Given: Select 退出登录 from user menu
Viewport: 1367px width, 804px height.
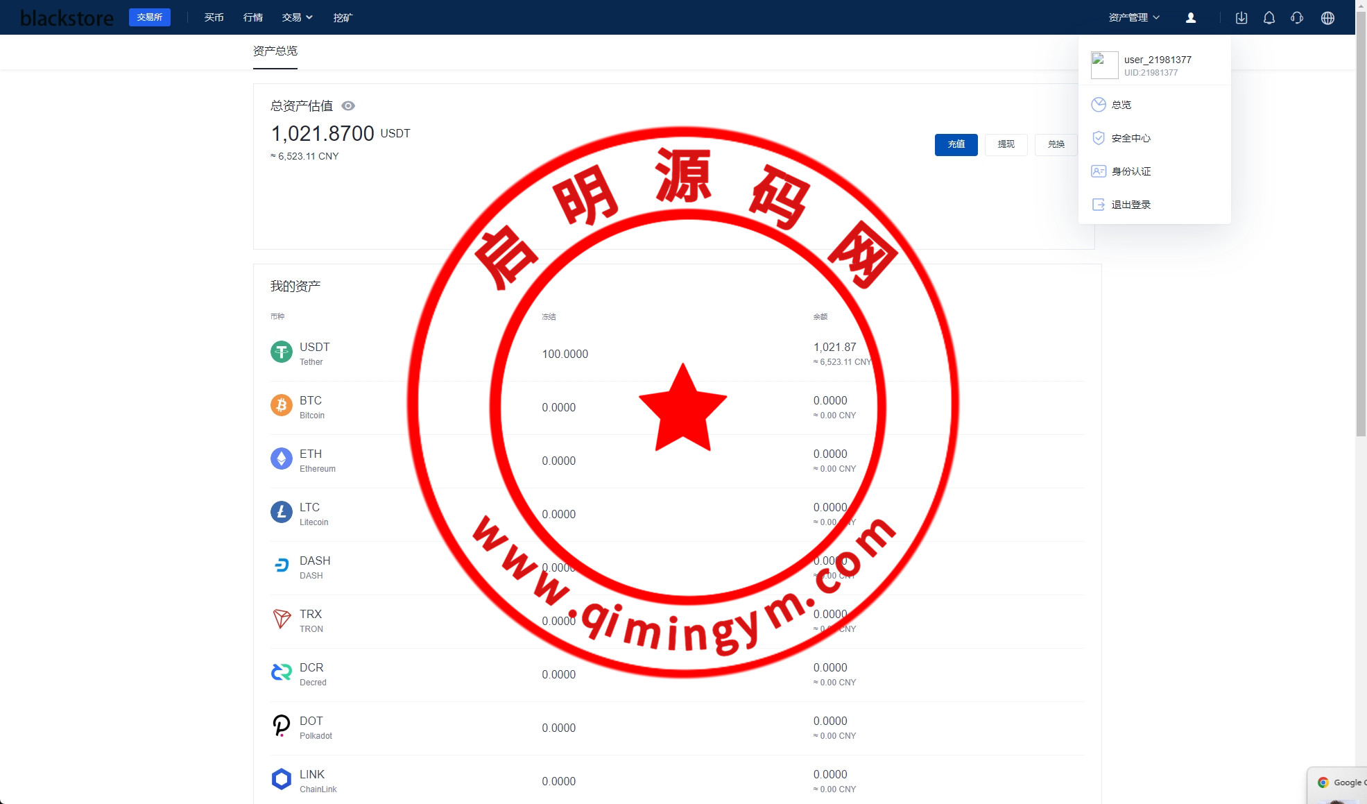Looking at the screenshot, I should (1130, 205).
